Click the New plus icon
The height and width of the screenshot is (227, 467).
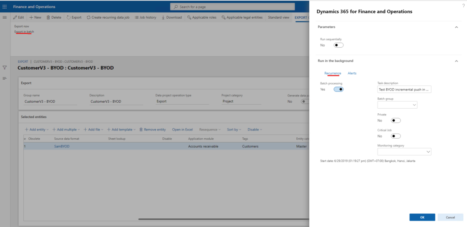(31, 18)
